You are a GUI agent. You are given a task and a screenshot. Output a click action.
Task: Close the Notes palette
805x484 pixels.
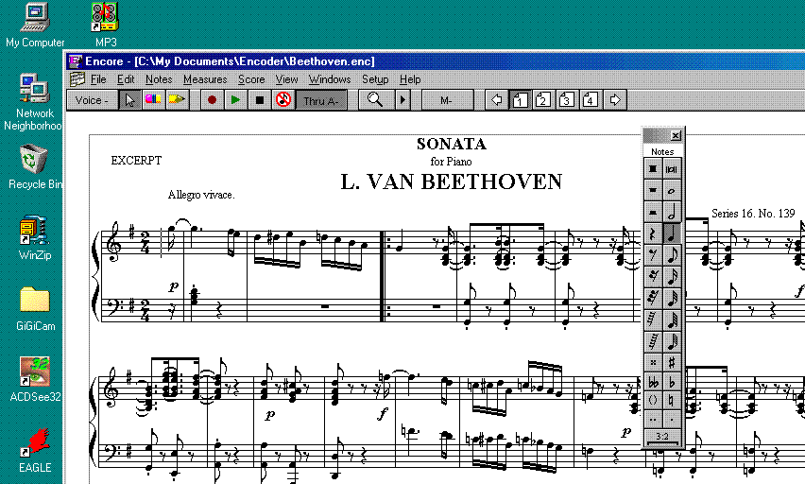tap(676, 135)
